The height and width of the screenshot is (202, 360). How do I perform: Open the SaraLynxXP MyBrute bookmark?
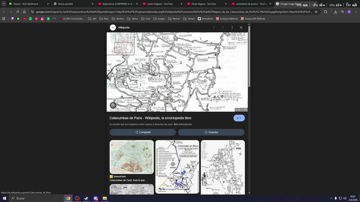253,19
